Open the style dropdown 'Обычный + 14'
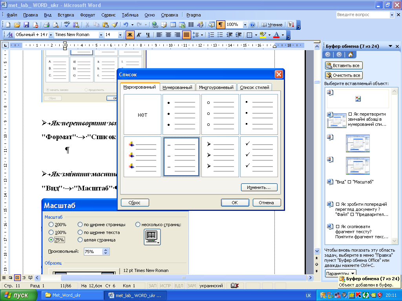The width and height of the screenshot is (402, 301). (51, 35)
